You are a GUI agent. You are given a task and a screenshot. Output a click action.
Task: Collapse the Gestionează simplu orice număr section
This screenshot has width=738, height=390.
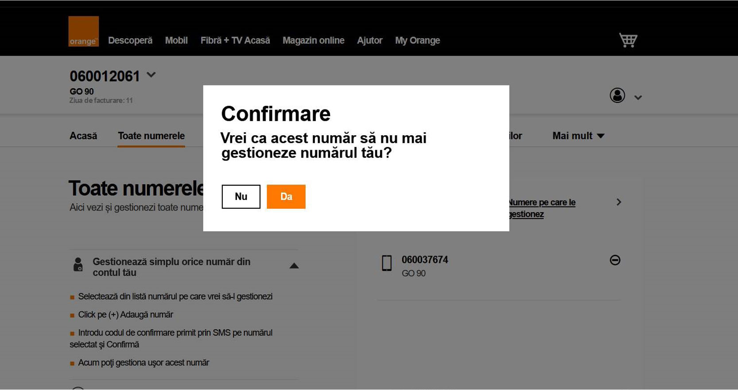[294, 266]
